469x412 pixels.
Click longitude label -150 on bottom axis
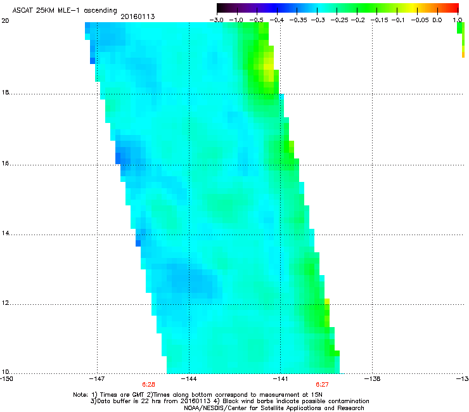point(6,379)
